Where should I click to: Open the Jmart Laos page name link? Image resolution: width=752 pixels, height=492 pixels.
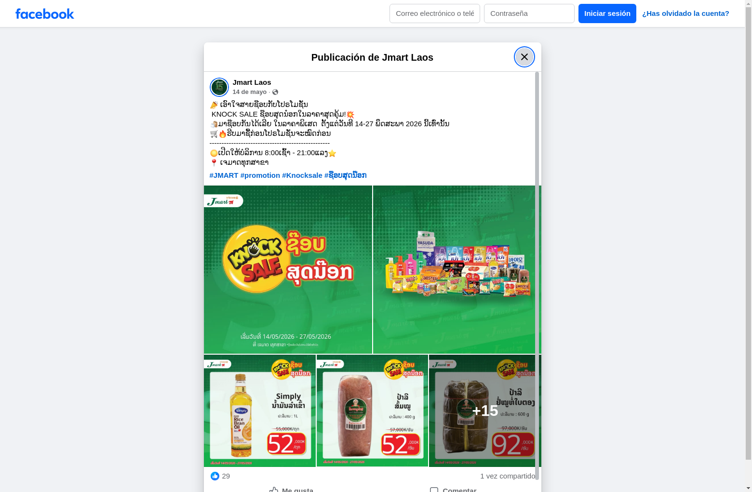[252, 82]
